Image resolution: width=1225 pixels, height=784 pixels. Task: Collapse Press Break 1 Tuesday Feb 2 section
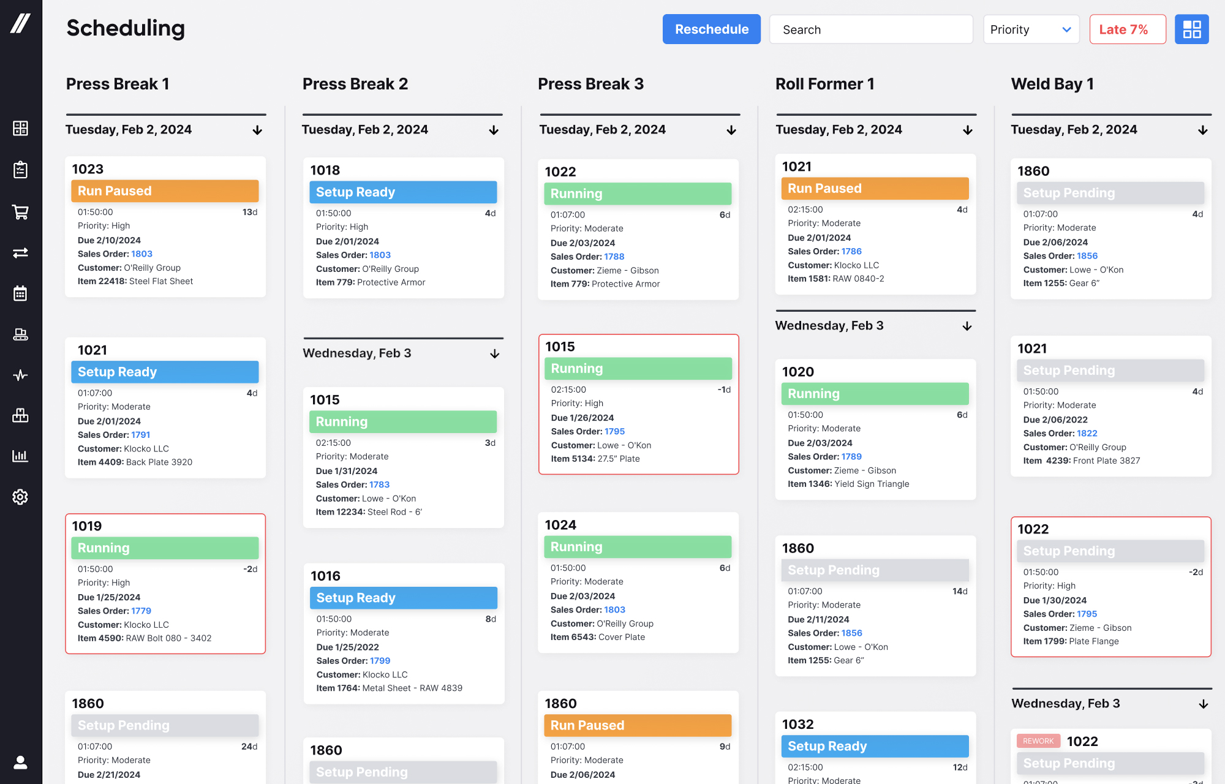257,130
